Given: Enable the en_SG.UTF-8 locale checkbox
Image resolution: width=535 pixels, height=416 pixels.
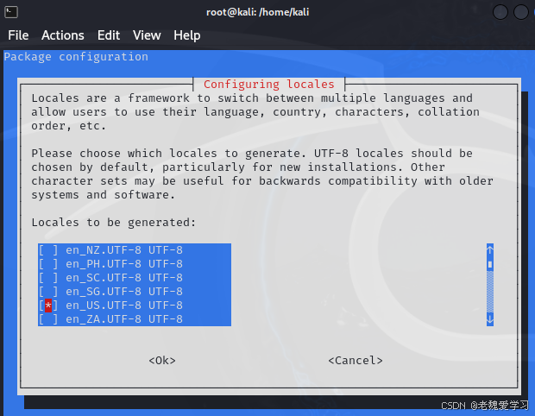Looking at the screenshot, I should (x=48, y=292).
